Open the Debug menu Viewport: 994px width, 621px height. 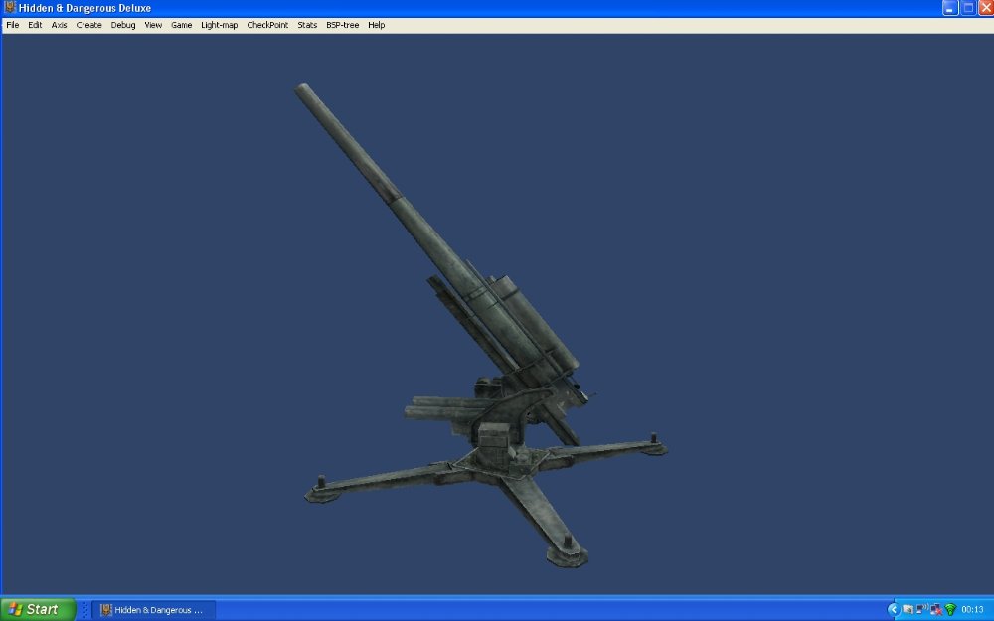[123, 25]
